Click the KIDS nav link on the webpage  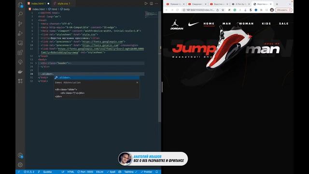click(x=267, y=24)
